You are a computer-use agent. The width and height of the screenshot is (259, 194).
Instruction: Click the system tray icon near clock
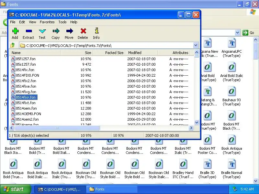point(235,189)
